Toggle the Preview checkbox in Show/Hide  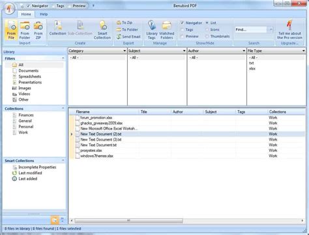(183, 36)
